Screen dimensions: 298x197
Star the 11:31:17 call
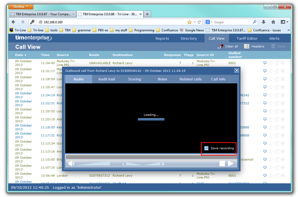click(x=271, y=71)
